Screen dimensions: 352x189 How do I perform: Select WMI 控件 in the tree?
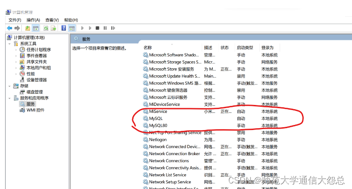[x=35, y=110]
